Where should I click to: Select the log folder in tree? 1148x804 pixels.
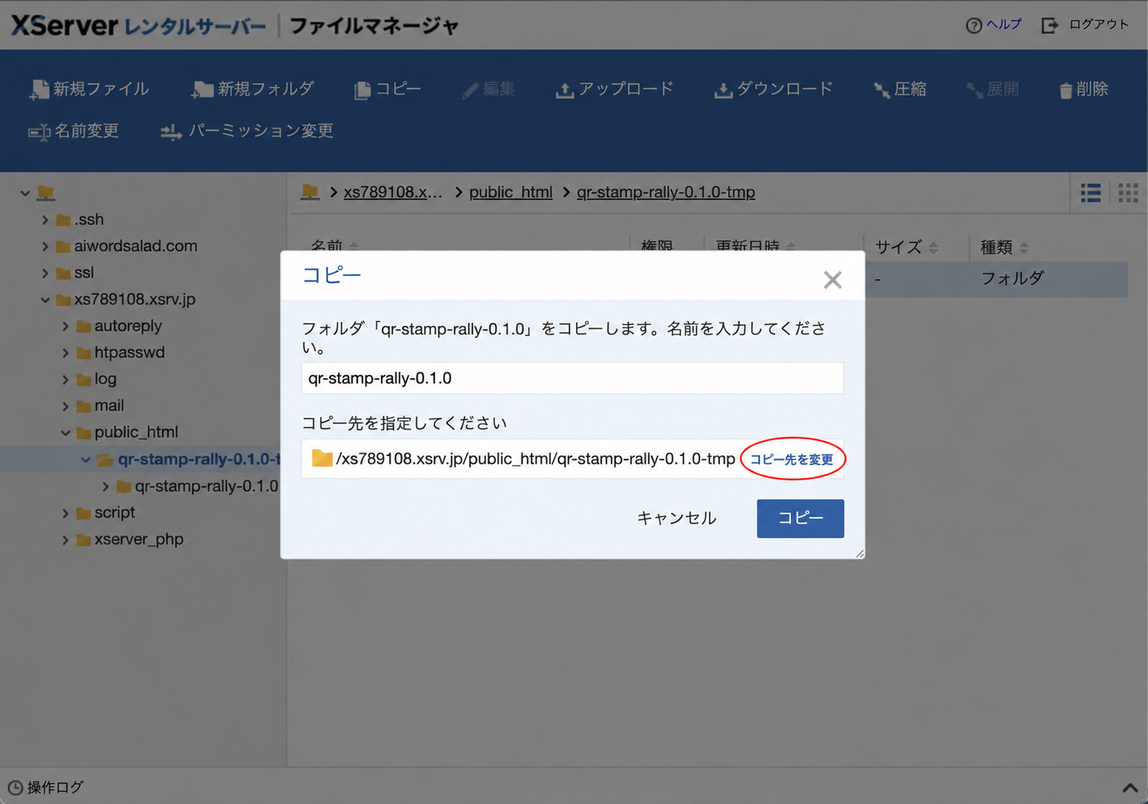[x=97, y=379]
